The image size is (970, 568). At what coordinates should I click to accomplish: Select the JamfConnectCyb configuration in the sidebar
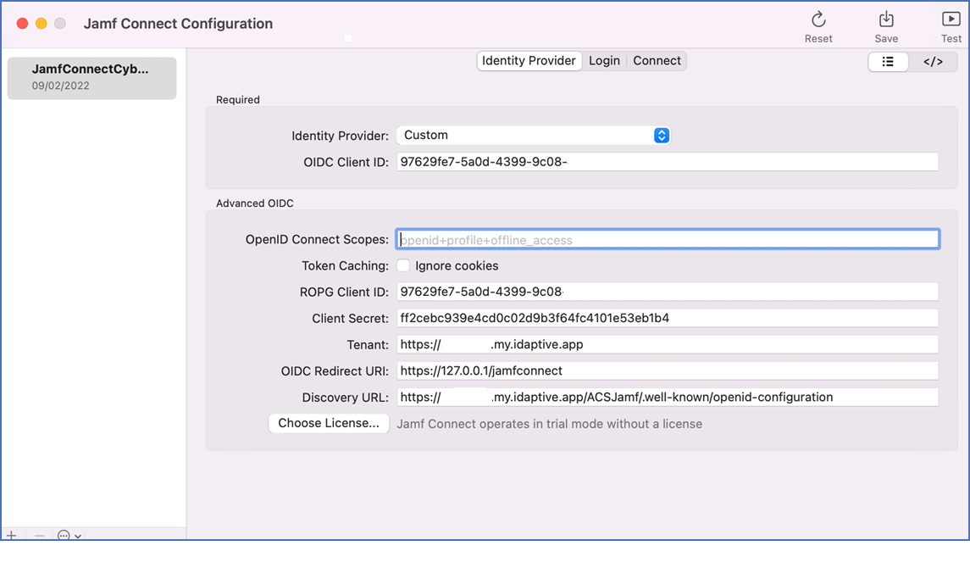click(x=91, y=77)
